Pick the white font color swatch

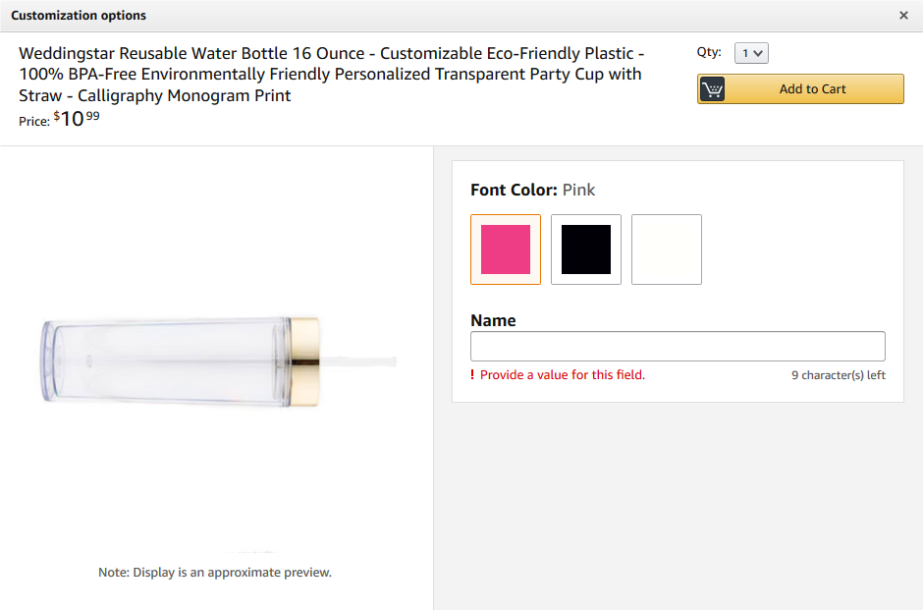click(x=667, y=250)
